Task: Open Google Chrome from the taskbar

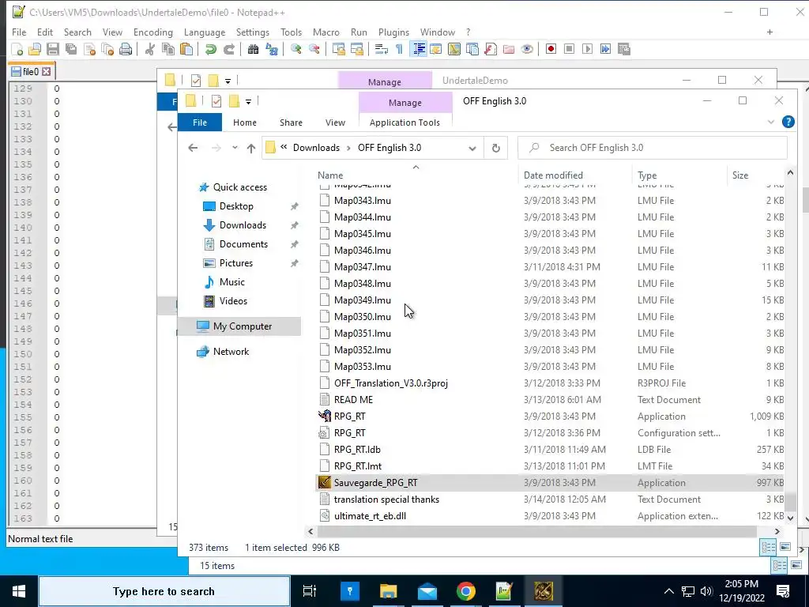Action: pyautogui.click(x=466, y=591)
